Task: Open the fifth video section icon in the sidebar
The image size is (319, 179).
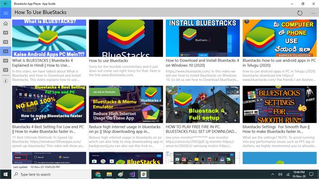Action: tap(6, 70)
